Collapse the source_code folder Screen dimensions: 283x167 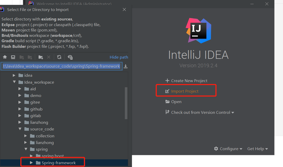(20, 129)
